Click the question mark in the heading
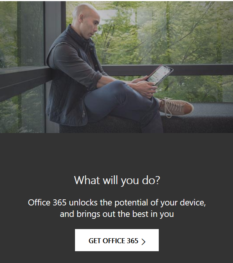 tap(158, 180)
